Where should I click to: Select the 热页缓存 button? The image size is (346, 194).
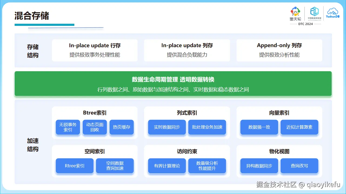(122, 127)
